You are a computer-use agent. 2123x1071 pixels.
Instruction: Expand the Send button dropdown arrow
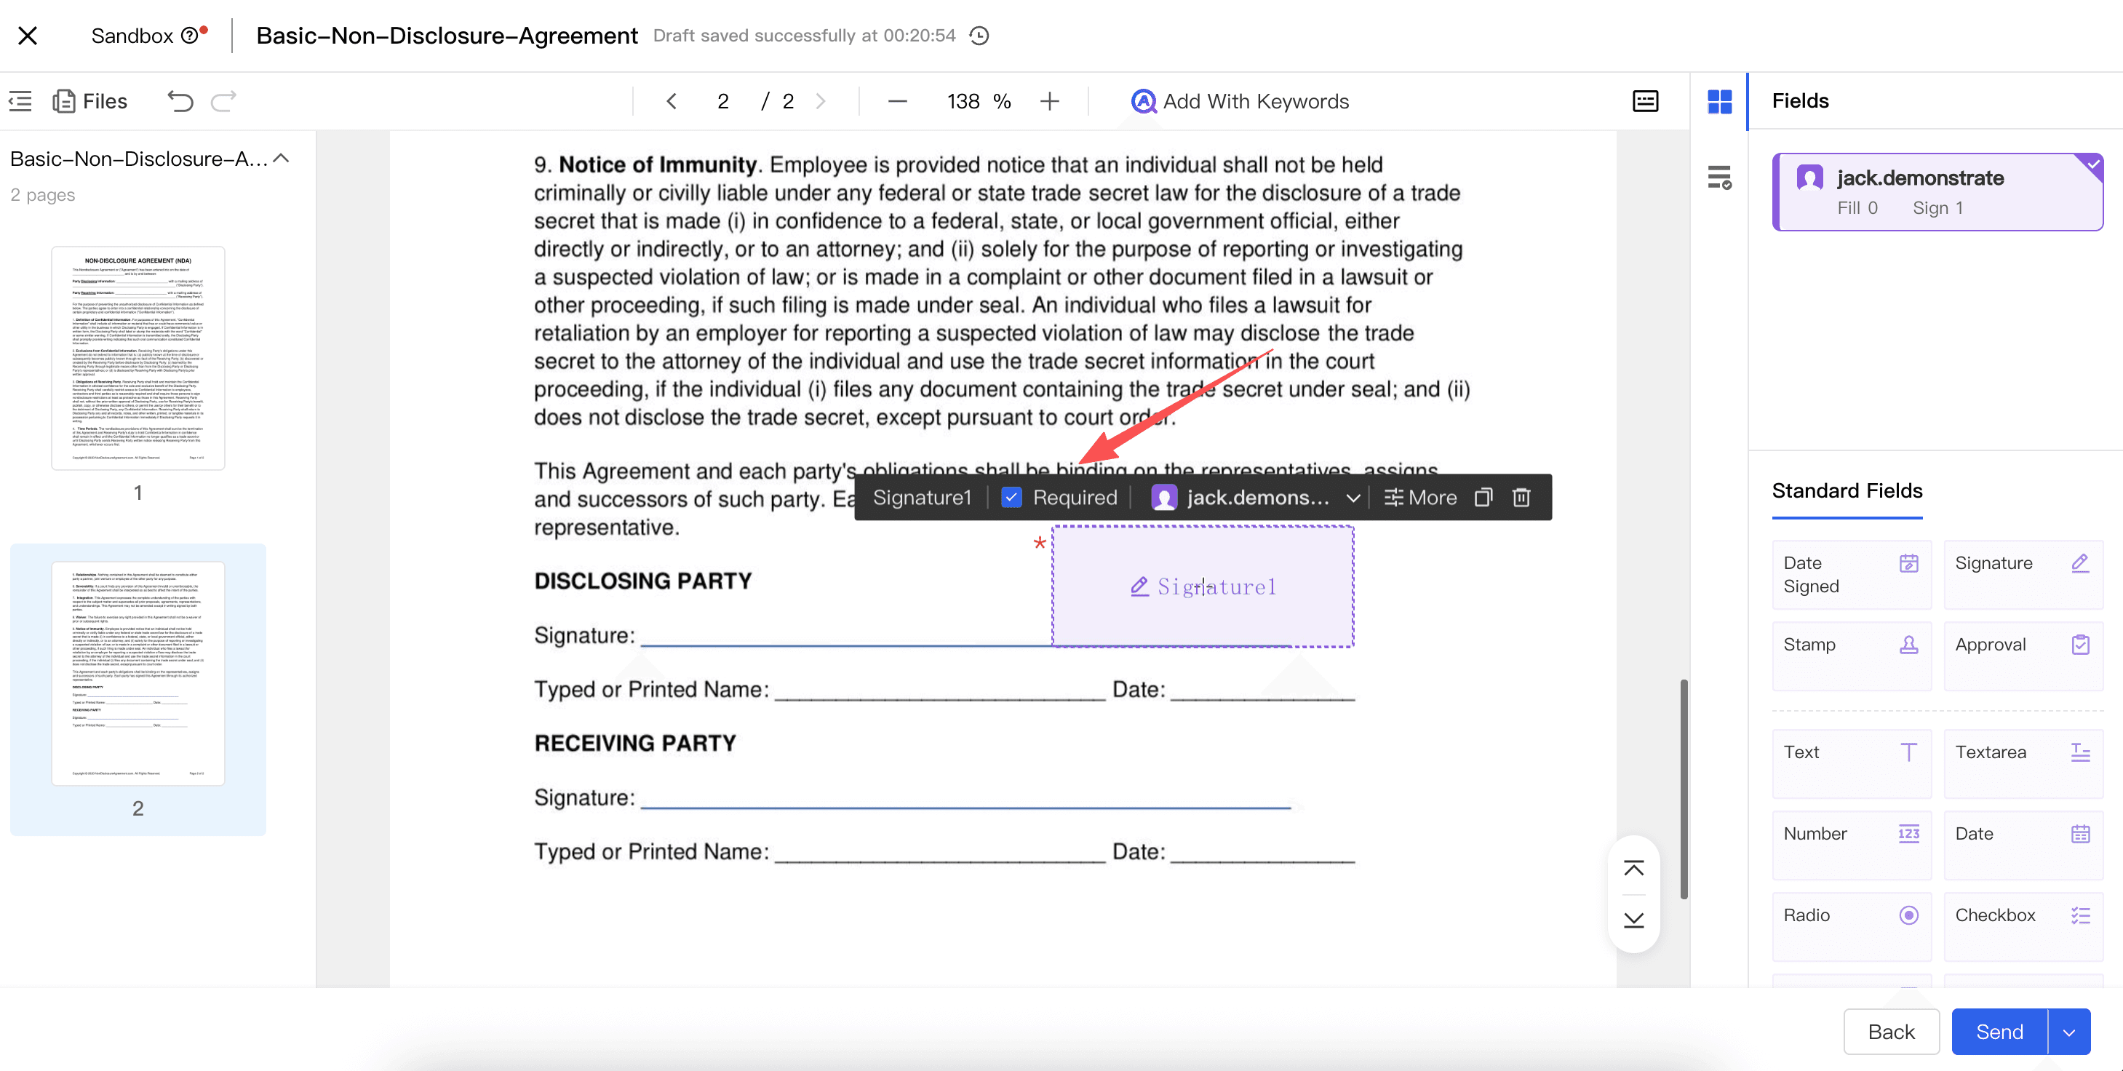click(x=2068, y=1032)
